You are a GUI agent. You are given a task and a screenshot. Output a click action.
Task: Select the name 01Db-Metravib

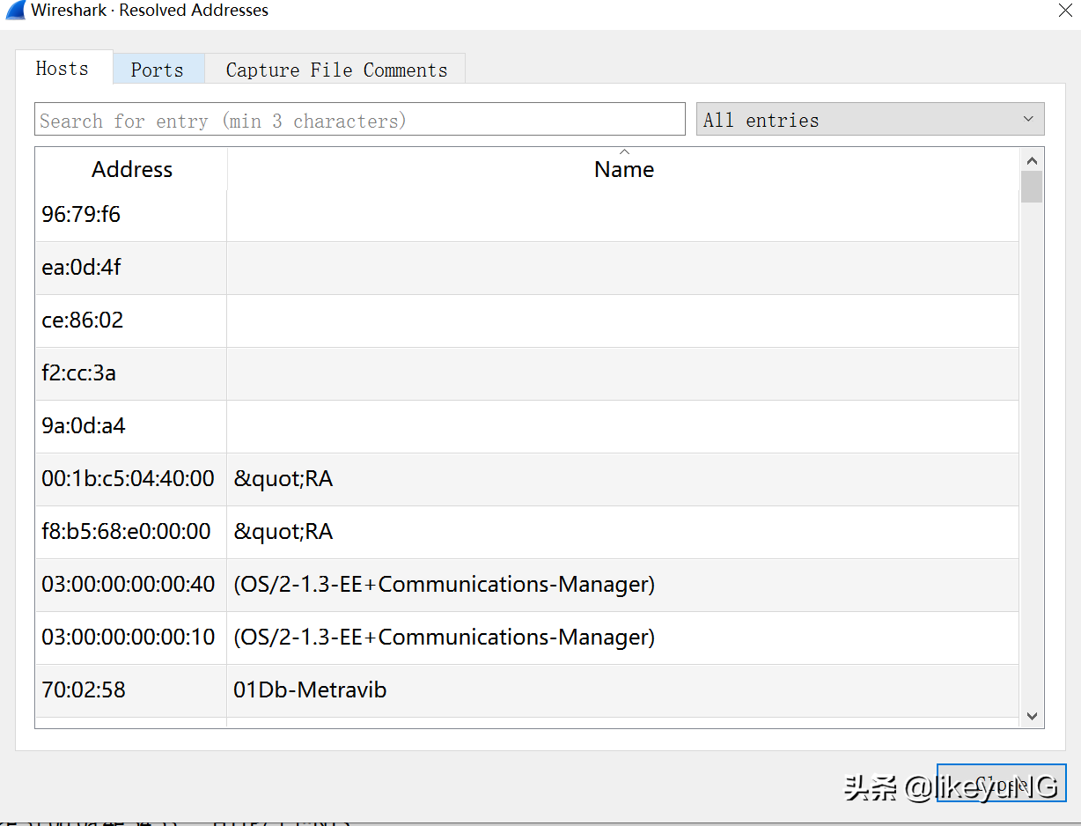pos(310,690)
